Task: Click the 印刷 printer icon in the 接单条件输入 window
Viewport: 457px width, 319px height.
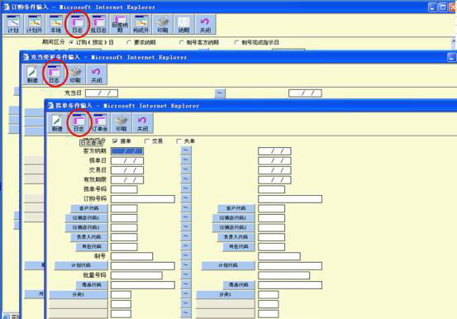Action: coord(121,123)
